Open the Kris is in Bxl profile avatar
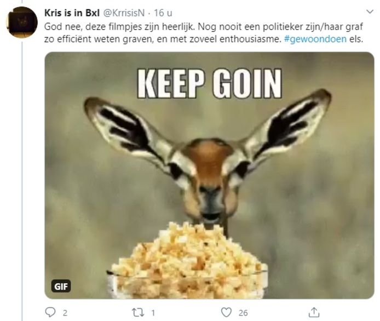 [x=22, y=22]
